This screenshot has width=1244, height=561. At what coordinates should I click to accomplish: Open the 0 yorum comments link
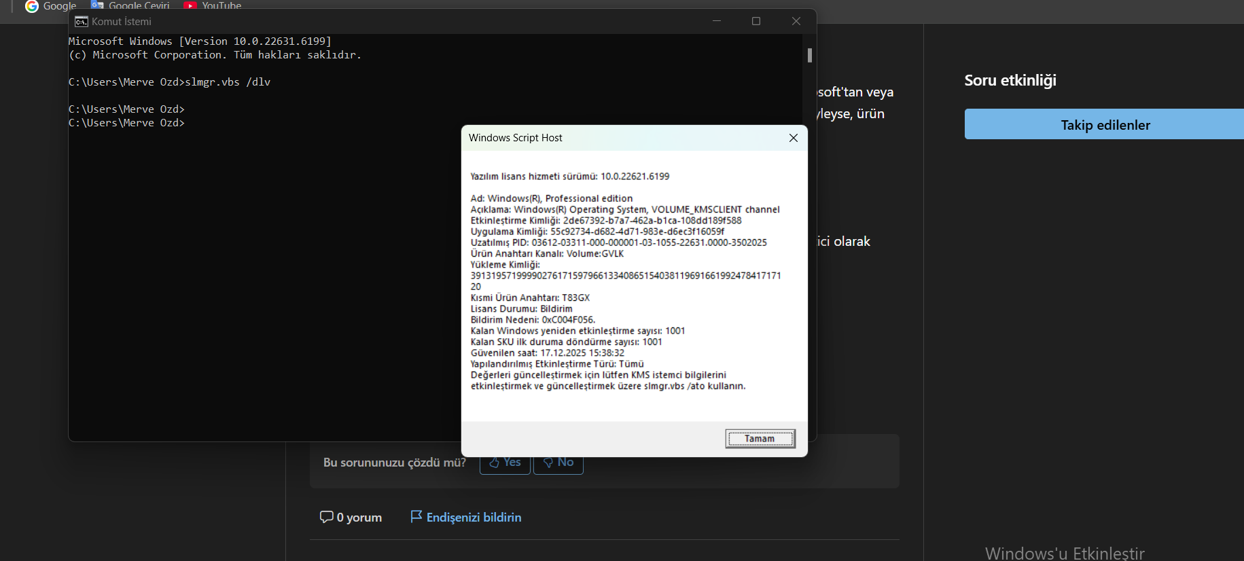[x=351, y=518]
